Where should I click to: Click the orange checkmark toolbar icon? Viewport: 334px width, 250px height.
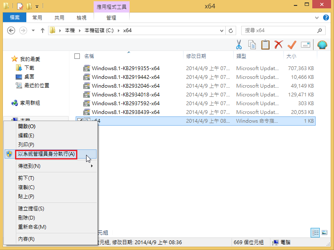(292, 45)
